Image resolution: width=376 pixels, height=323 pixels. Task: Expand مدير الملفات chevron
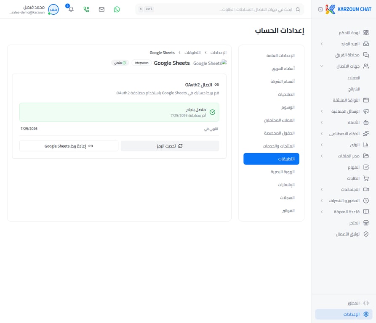tap(322, 156)
